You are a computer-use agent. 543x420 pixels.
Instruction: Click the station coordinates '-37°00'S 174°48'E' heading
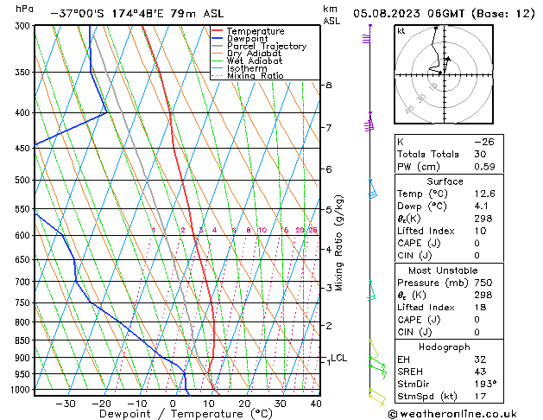click(x=107, y=14)
